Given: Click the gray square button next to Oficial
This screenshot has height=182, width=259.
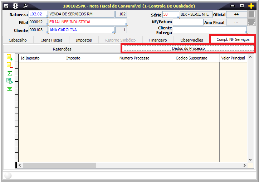Looking at the screenshot, I should click(251, 14).
